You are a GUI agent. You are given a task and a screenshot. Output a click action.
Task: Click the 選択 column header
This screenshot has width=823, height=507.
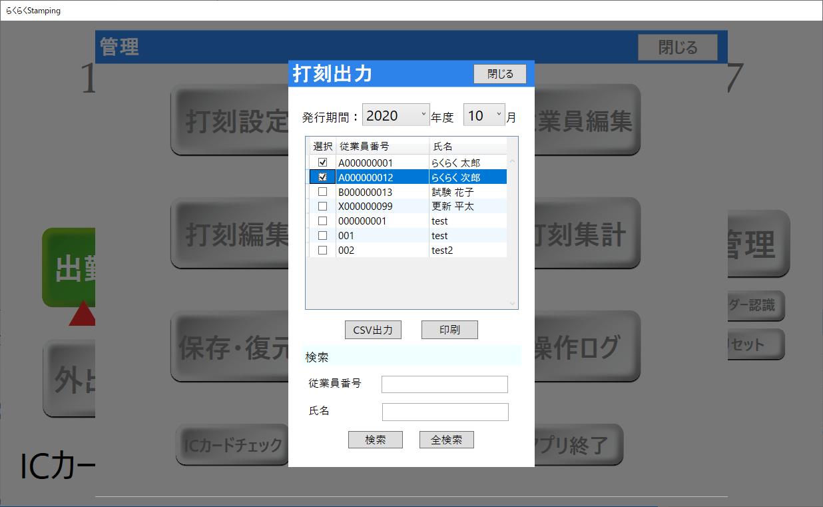pos(323,147)
